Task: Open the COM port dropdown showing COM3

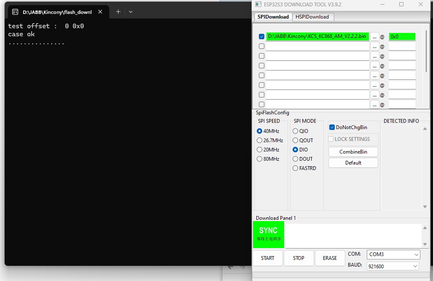Action: pos(393,254)
